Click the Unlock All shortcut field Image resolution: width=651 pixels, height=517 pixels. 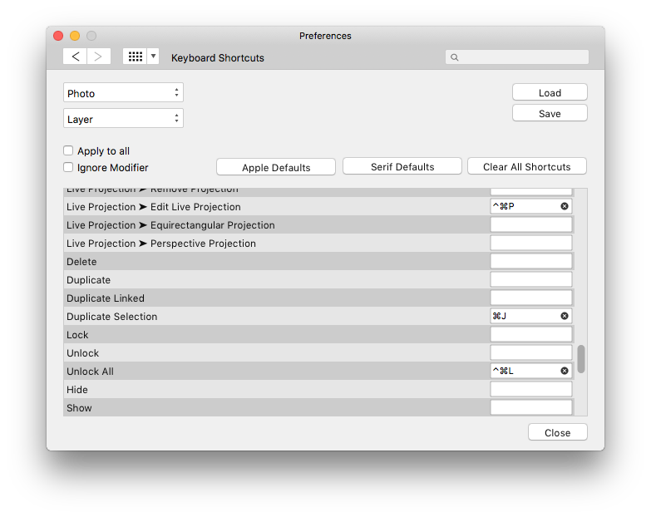tap(531, 371)
